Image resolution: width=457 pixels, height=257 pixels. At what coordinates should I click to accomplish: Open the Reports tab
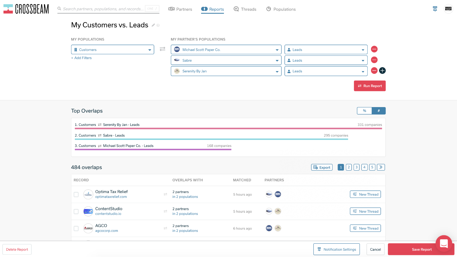click(213, 9)
